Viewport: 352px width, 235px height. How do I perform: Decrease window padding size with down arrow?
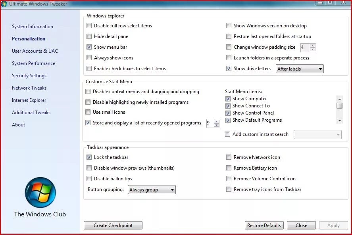tap(312, 49)
